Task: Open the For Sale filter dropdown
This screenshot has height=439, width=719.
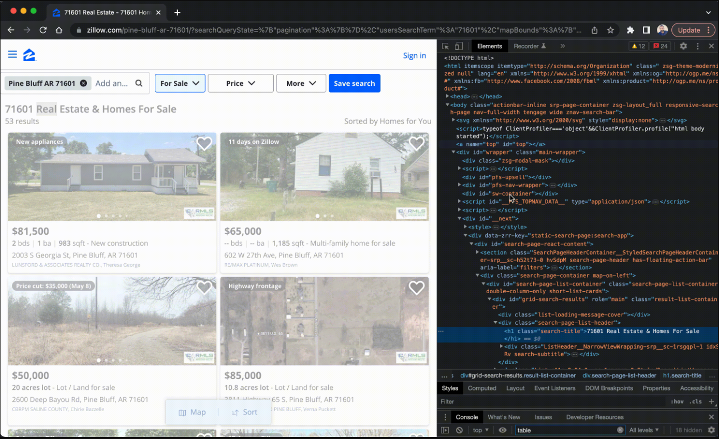Action: click(x=180, y=83)
